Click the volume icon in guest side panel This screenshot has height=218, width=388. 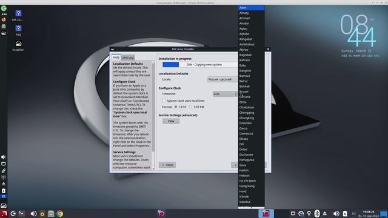(4, 157)
